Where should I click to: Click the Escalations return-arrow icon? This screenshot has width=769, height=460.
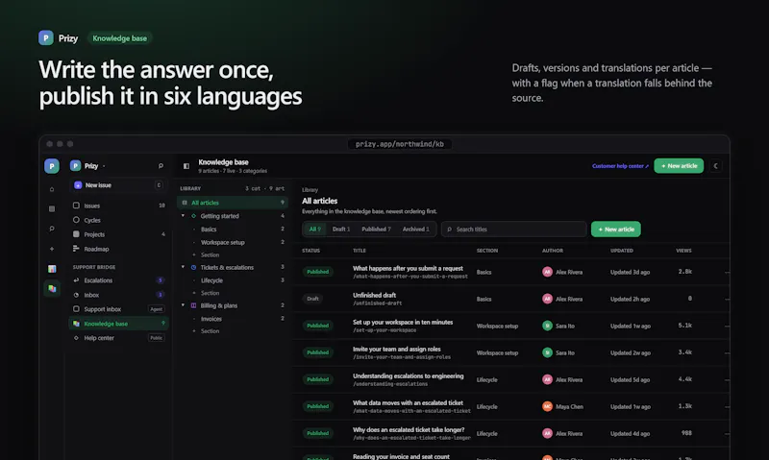[x=76, y=280]
